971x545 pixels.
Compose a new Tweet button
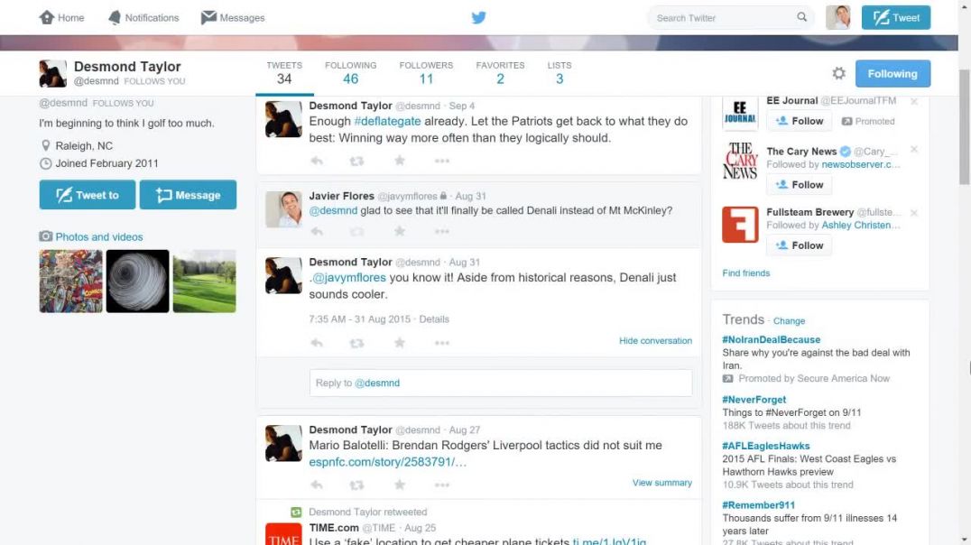tap(896, 17)
